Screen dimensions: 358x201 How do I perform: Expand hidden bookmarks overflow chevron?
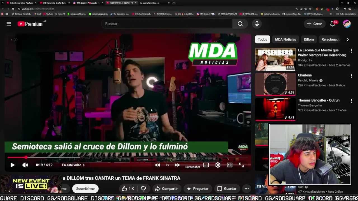click(x=331, y=14)
